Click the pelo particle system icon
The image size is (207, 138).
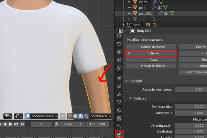[159, 8]
